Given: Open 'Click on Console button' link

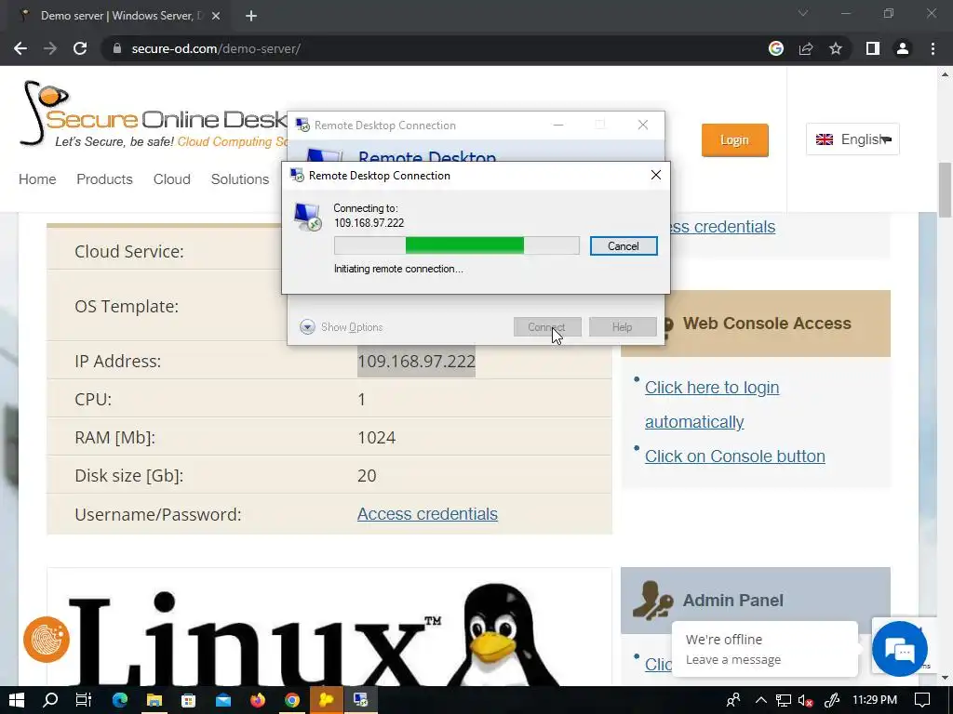Looking at the screenshot, I should click(735, 456).
